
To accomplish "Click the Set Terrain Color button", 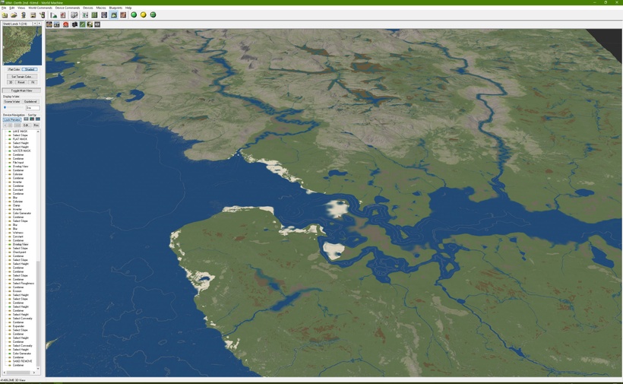I will click(22, 77).
